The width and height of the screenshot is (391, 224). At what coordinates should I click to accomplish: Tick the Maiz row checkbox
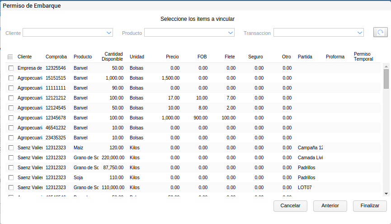point(11,148)
